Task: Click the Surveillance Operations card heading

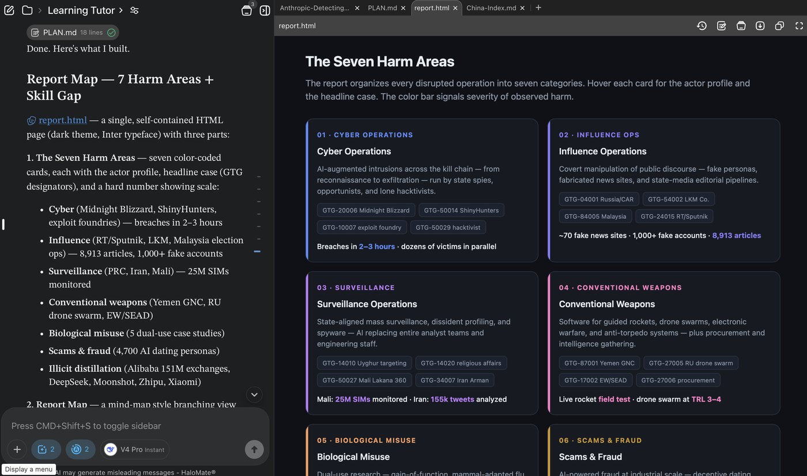Action: pos(367,304)
